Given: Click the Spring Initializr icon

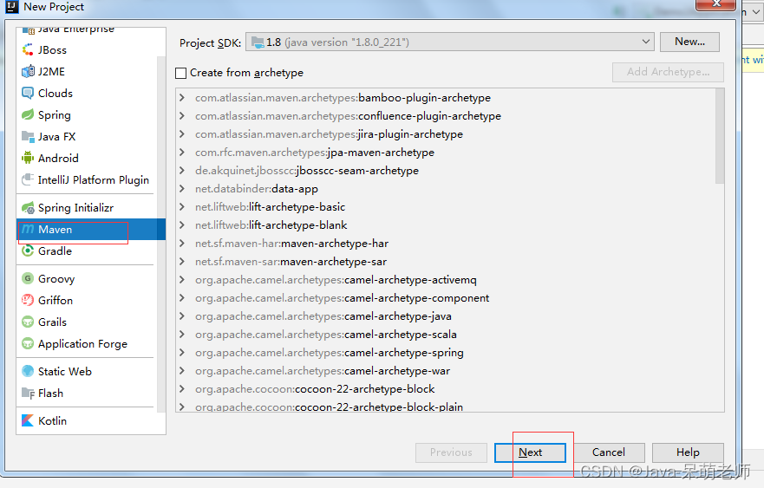Looking at the screenshot, I should pos(28,207).
